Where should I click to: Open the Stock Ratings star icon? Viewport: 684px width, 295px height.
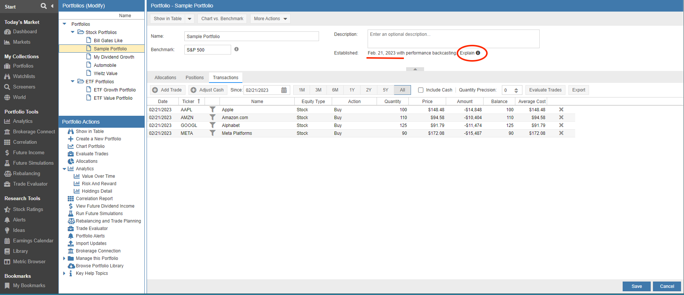tap(7, 209)
